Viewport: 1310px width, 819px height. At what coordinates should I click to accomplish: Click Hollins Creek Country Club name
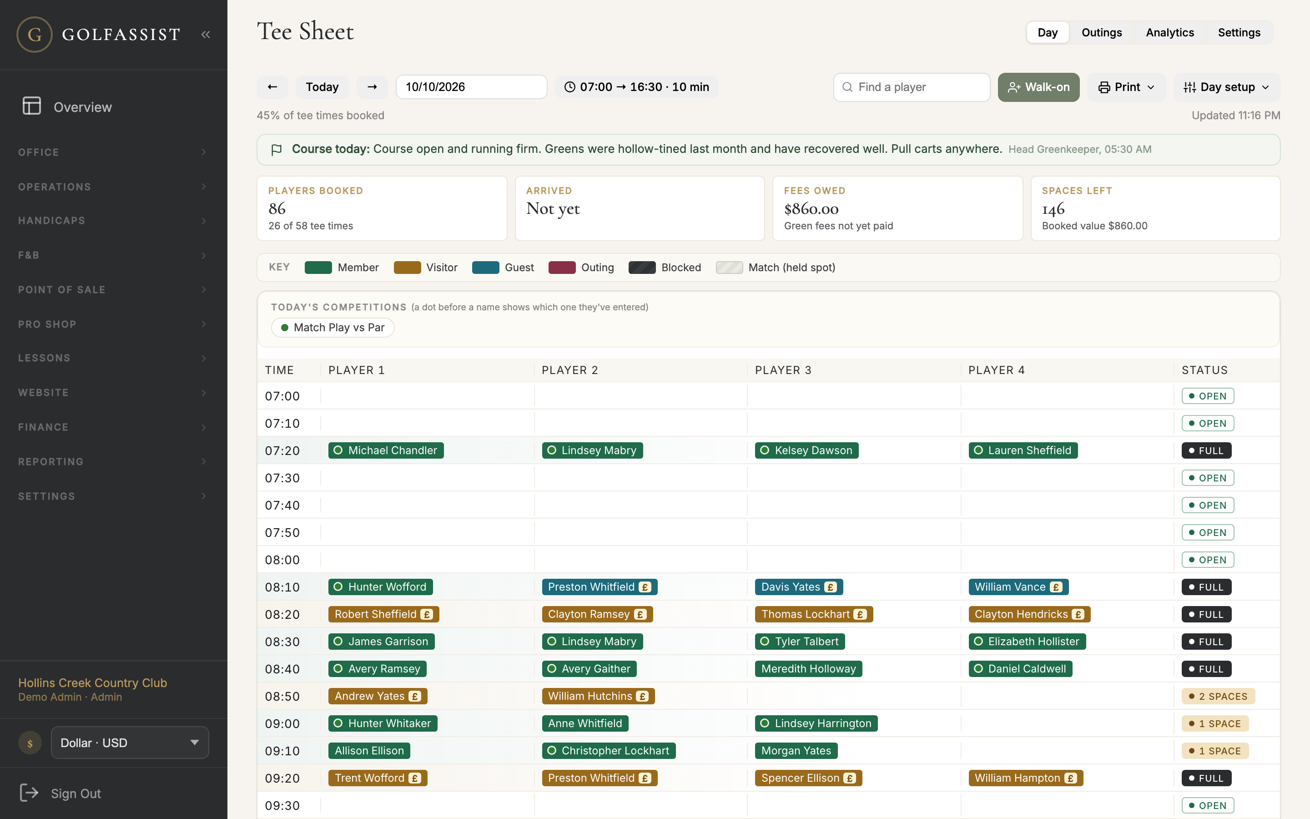[93, 682]
